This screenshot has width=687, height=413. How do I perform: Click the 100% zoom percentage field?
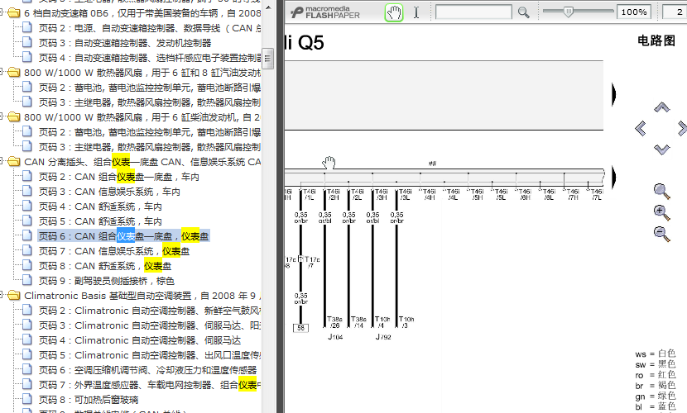633,12
